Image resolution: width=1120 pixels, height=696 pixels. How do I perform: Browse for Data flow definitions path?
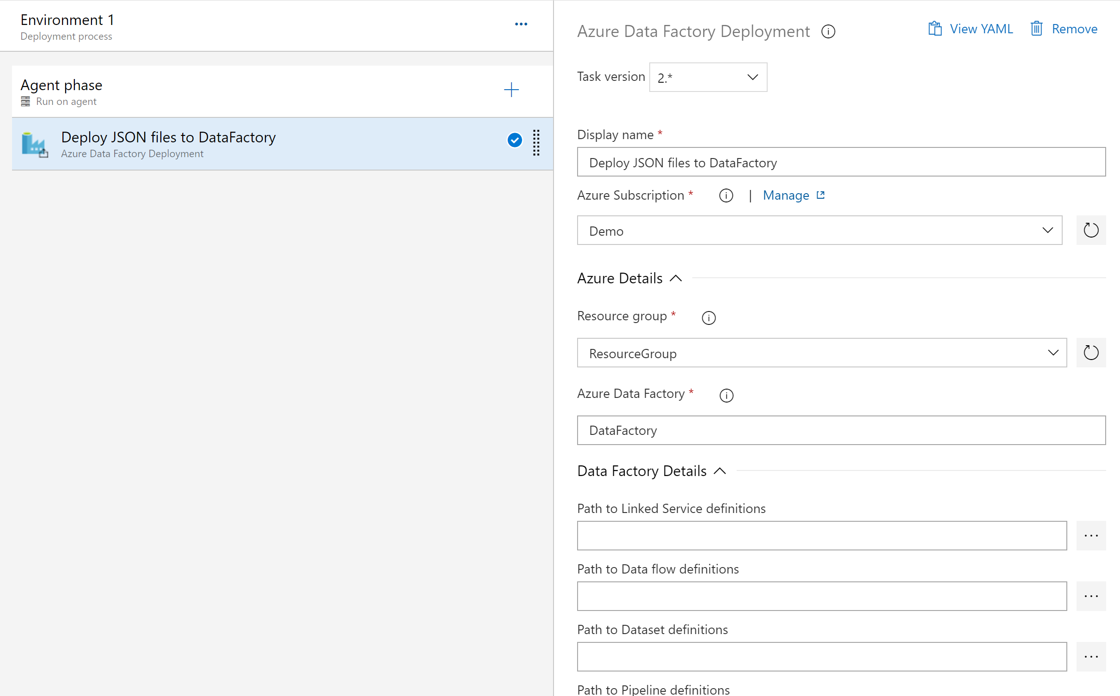1090,596
